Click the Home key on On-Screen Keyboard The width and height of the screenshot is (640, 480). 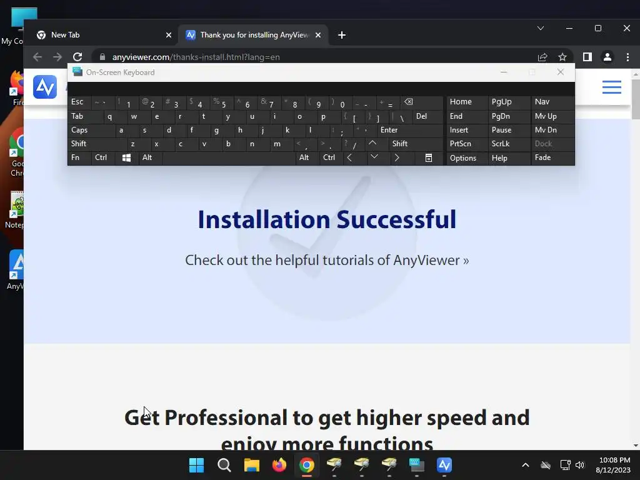tap(467, 102)
